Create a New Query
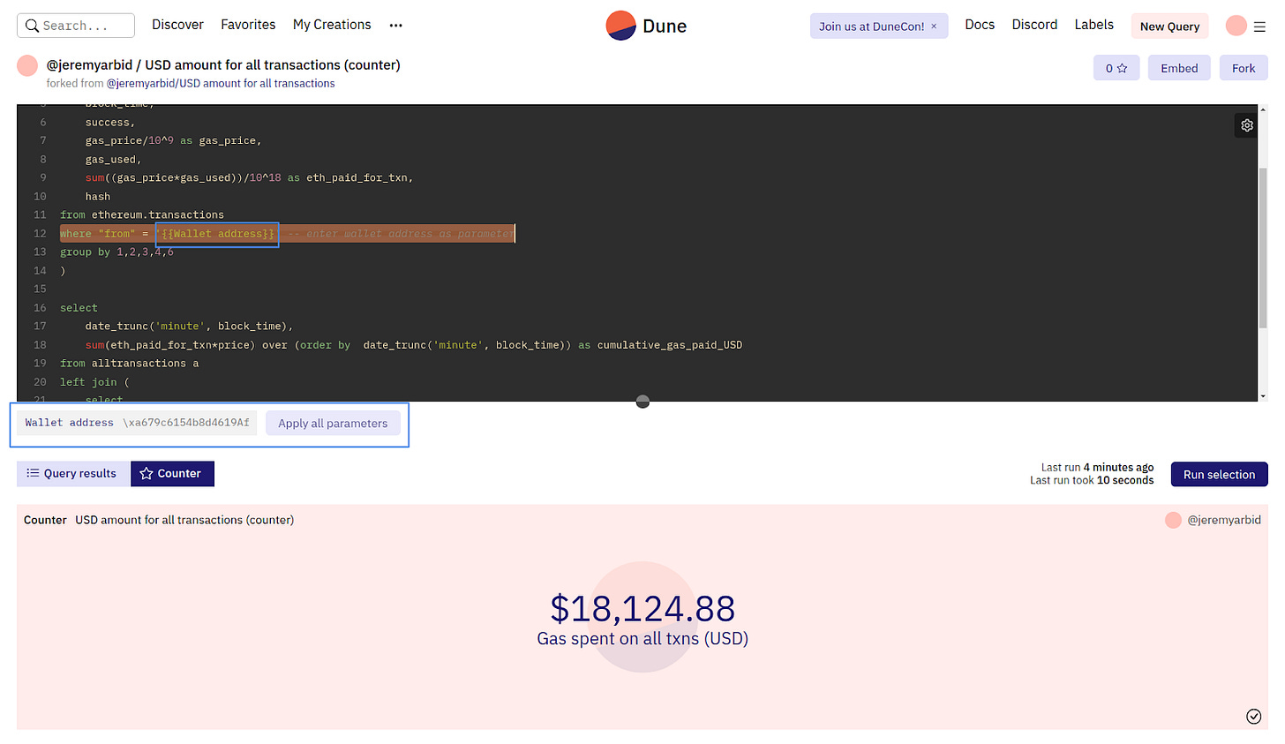The height and width of the screenshot is (744, 1285). 1169,26
